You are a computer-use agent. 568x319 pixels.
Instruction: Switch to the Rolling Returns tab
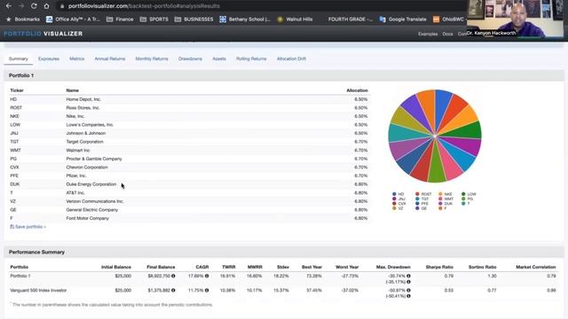click(x=251, y=58)
